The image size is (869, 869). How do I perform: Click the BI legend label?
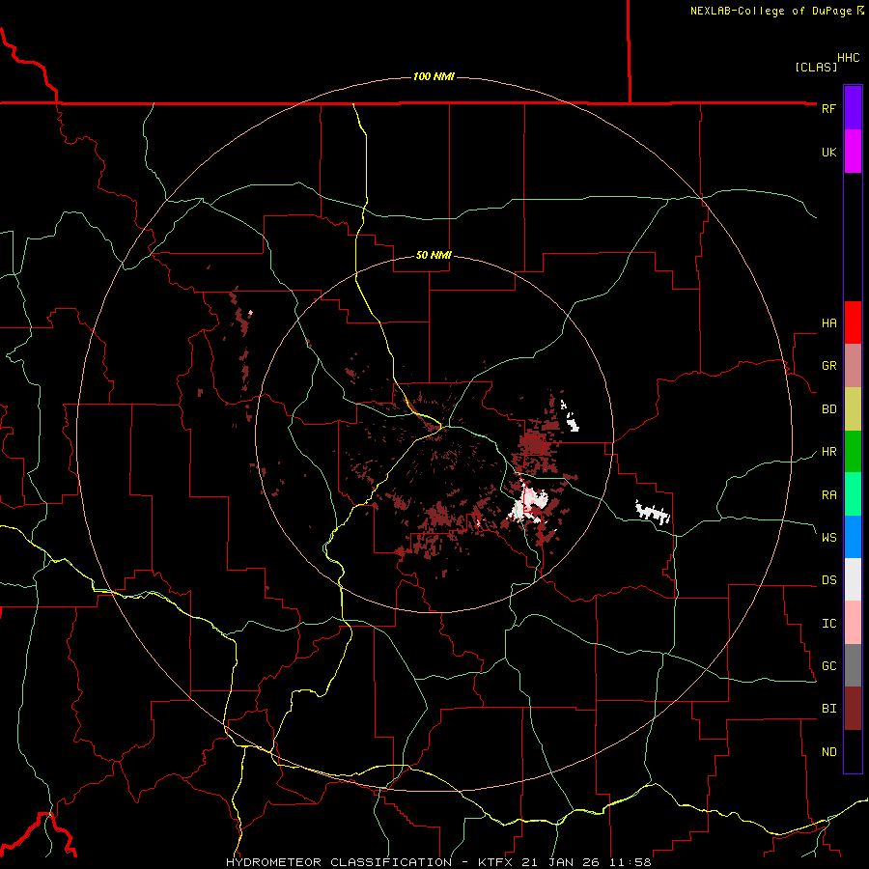click(x=828, y=709)
